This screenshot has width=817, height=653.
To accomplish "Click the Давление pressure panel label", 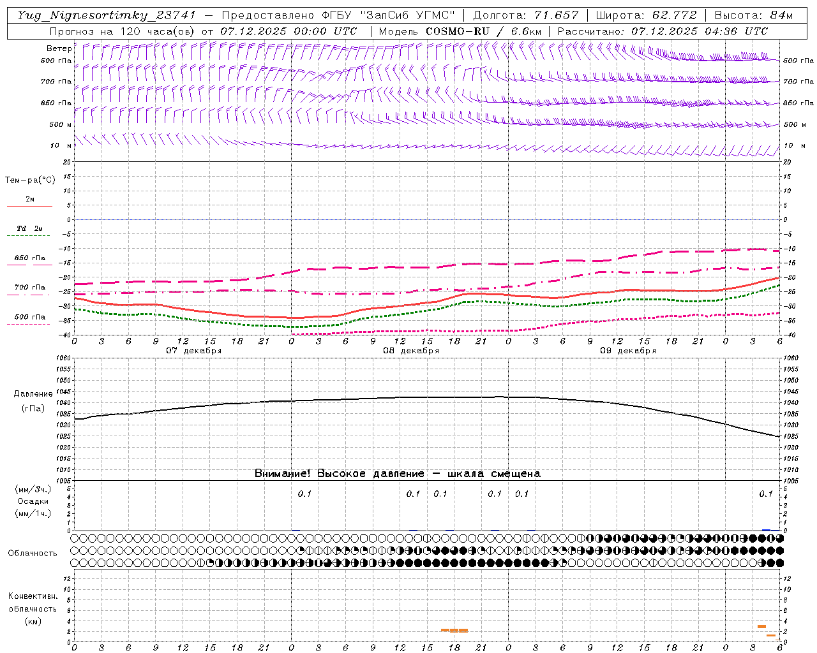I will [x=33, y=394].
